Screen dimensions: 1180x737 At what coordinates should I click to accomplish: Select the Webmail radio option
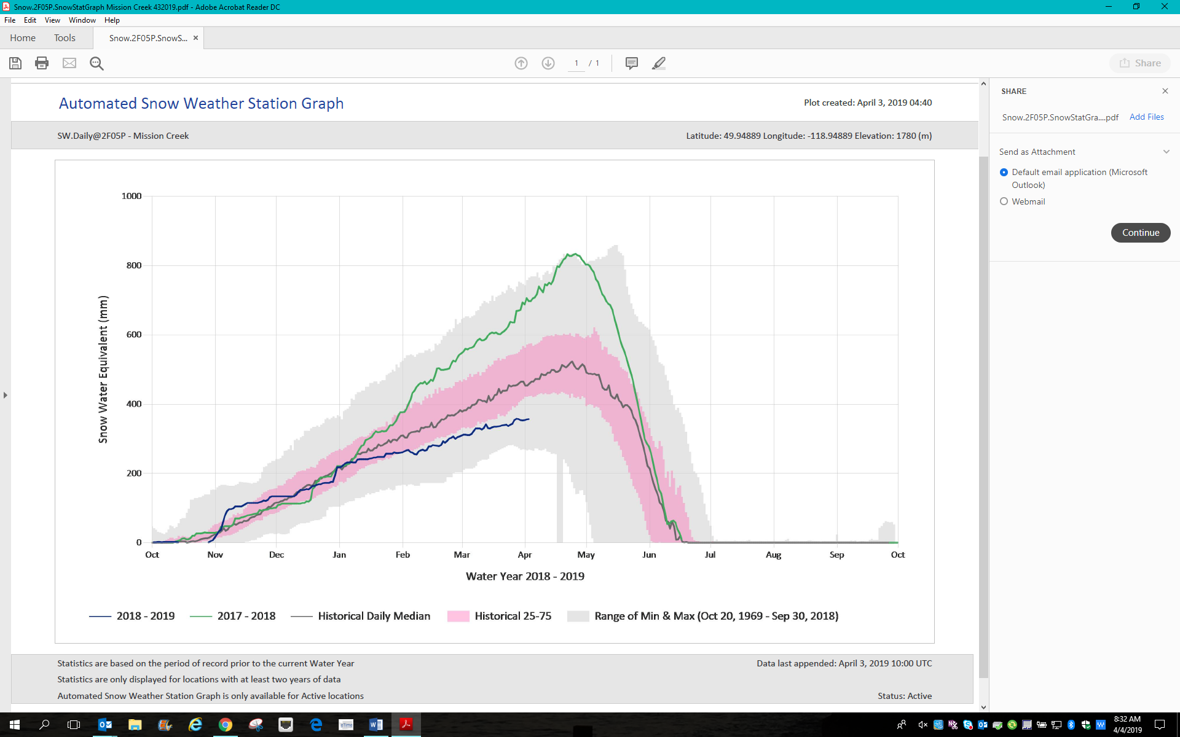pyautogui.click(x=1004, y=201)
